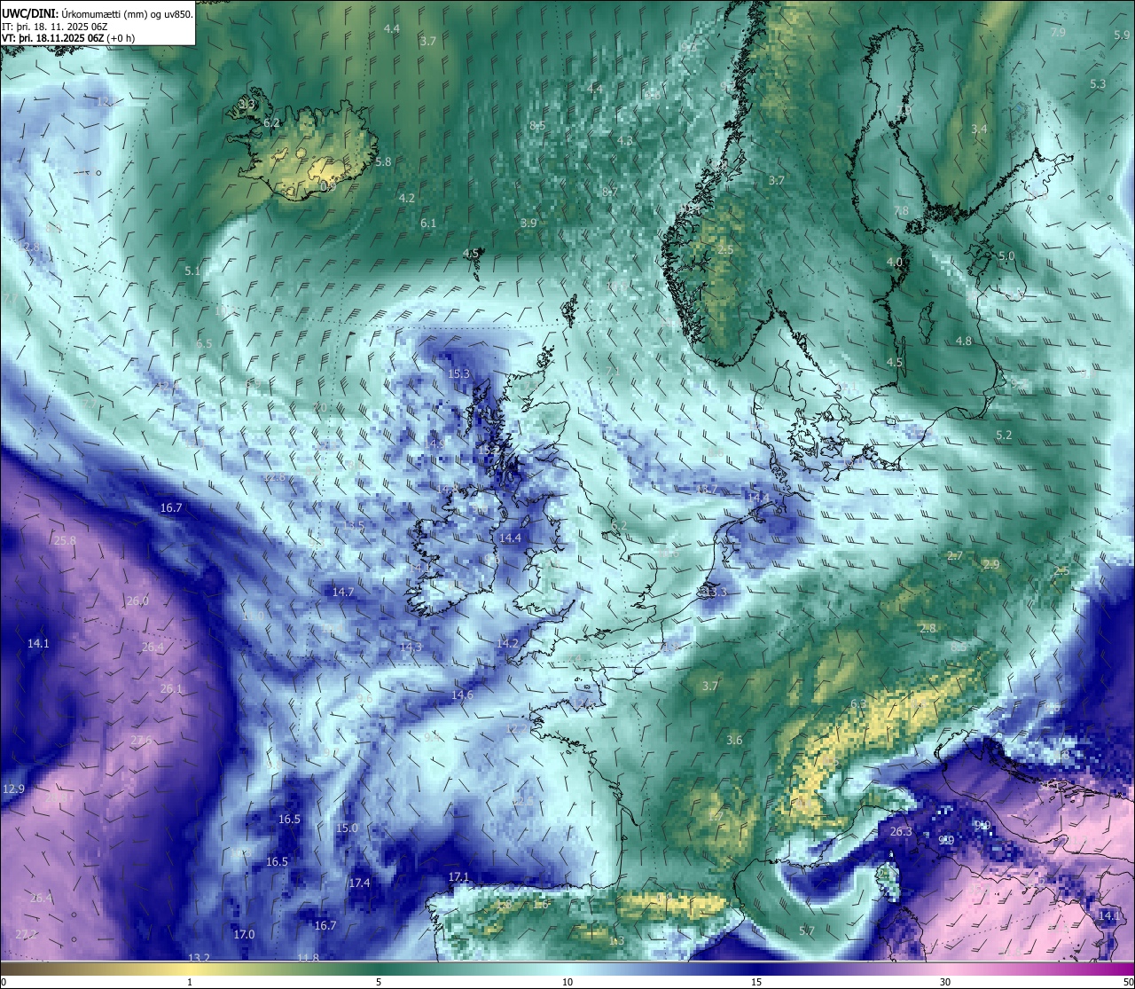Click the 6.3 value over the Alps

coord(857,703)
